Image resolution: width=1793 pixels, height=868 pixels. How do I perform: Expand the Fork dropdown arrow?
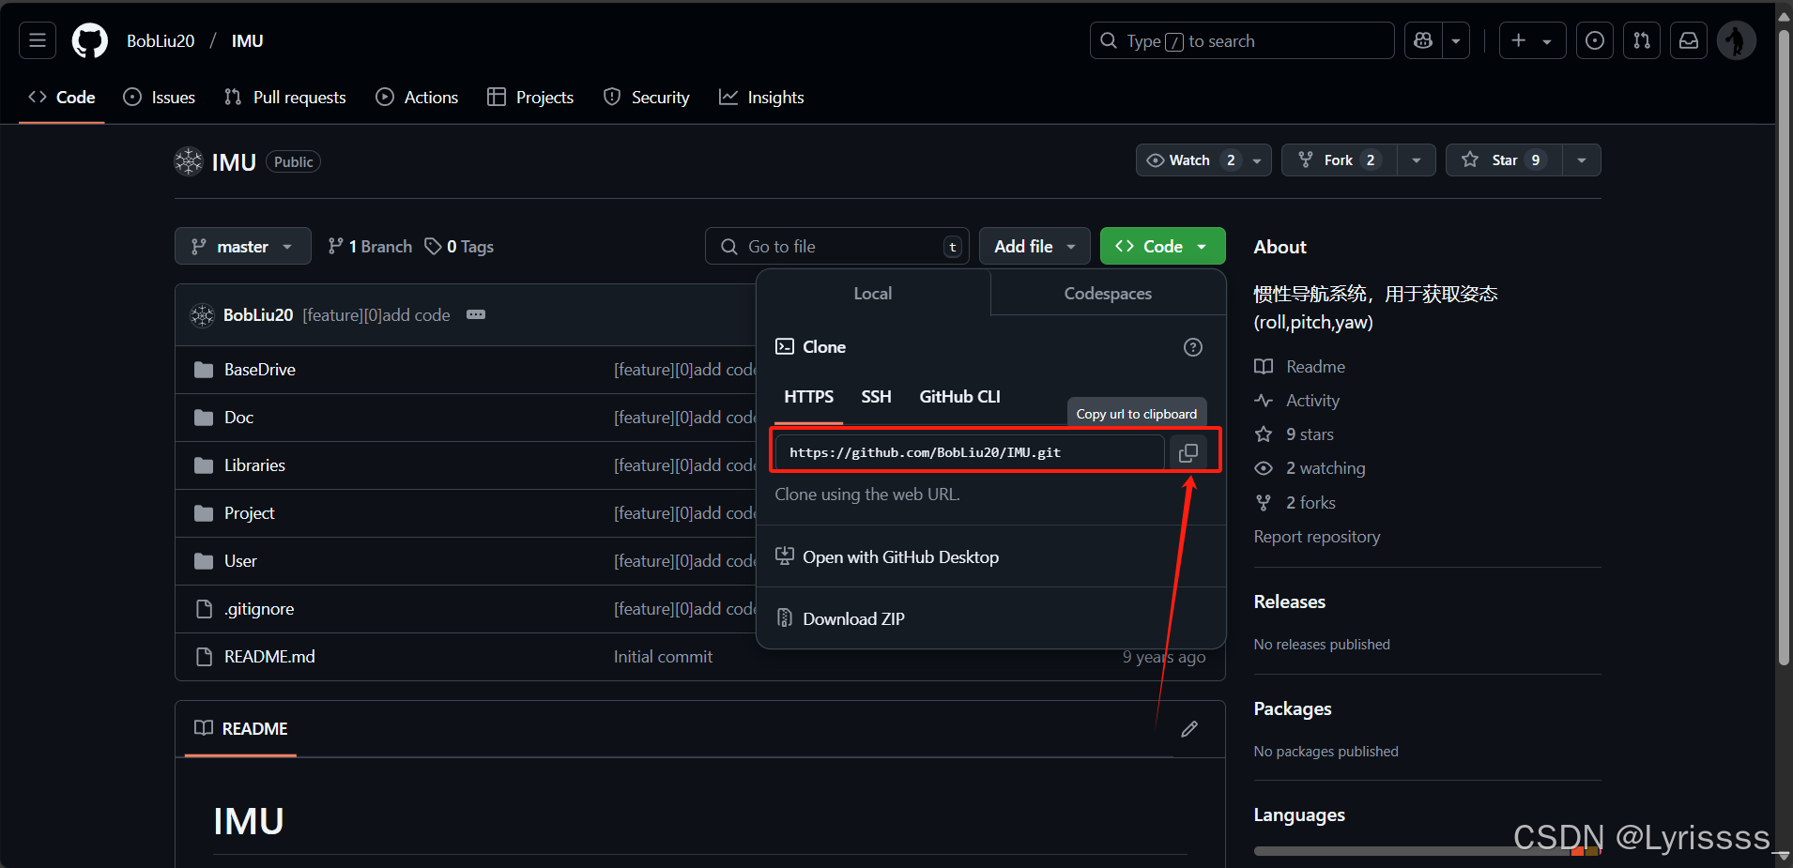(1417, 160)
